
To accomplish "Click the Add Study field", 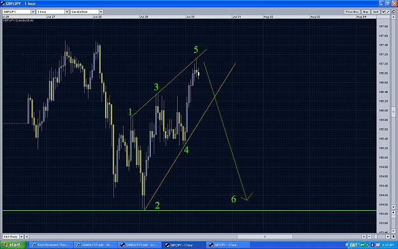I will click(x=11, y=236).
